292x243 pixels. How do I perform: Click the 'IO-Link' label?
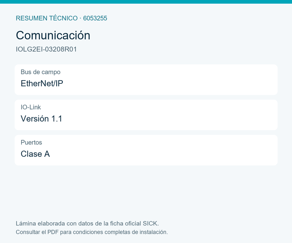[31, 107]
